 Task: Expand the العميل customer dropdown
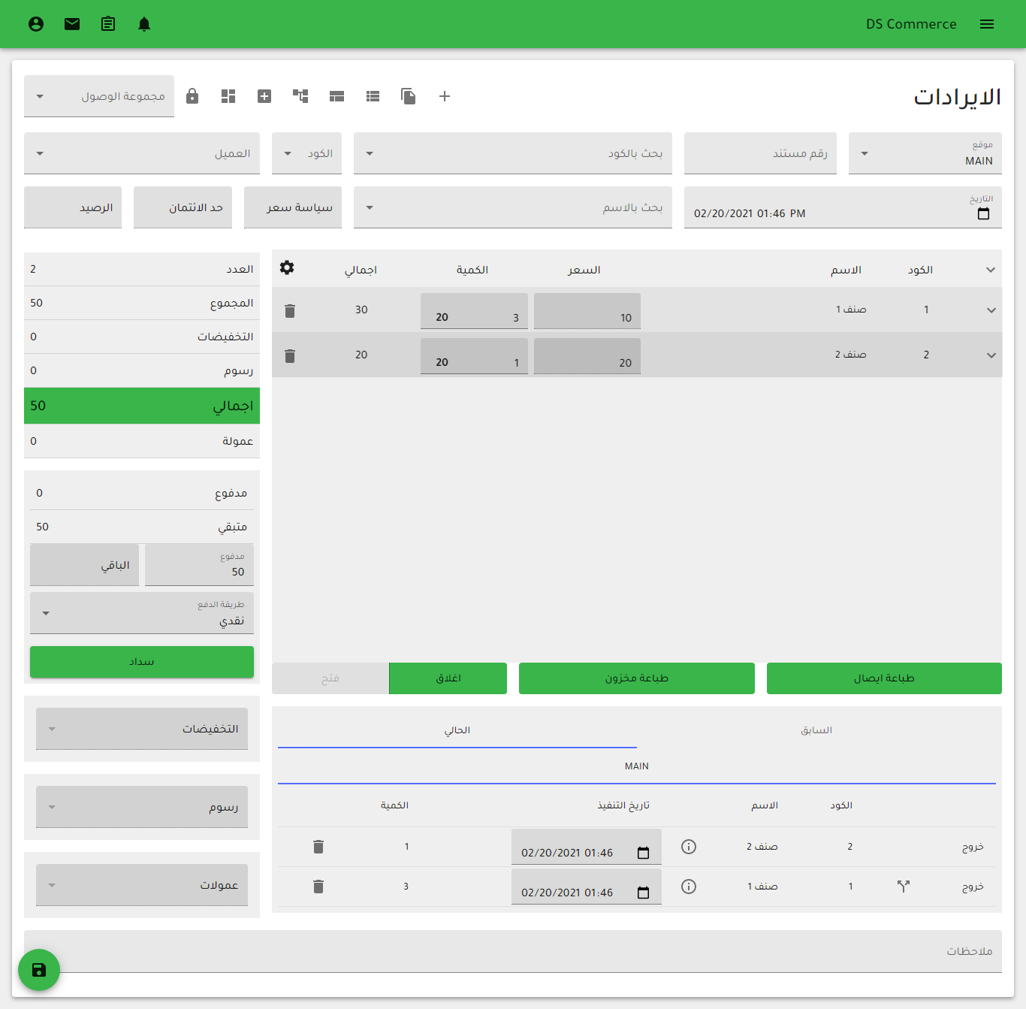[x=141, y=153]
